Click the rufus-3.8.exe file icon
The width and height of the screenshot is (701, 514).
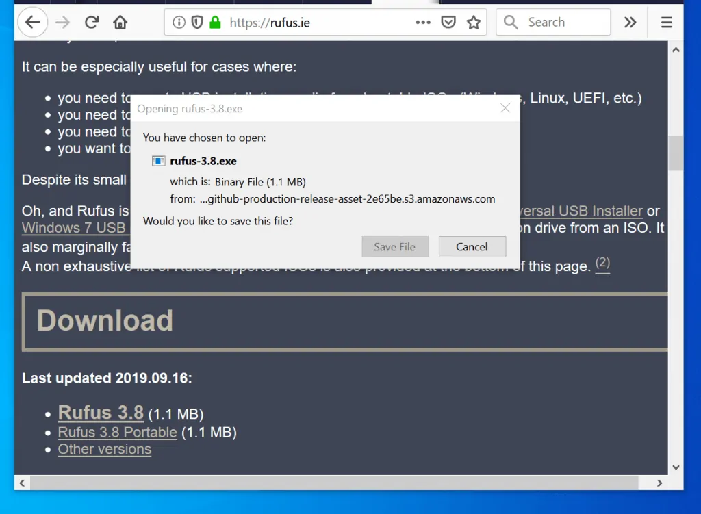[x=158, y=160]
